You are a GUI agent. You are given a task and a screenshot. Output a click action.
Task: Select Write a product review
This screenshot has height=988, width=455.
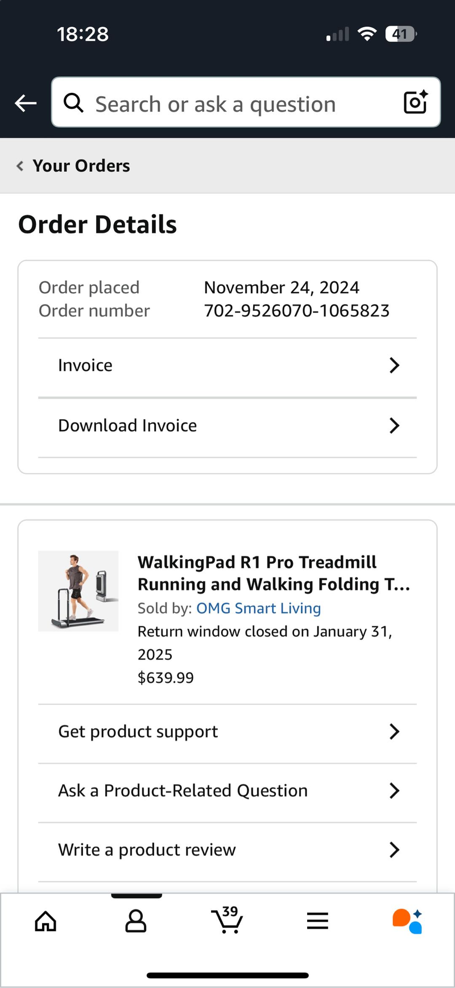pos(147,850)
